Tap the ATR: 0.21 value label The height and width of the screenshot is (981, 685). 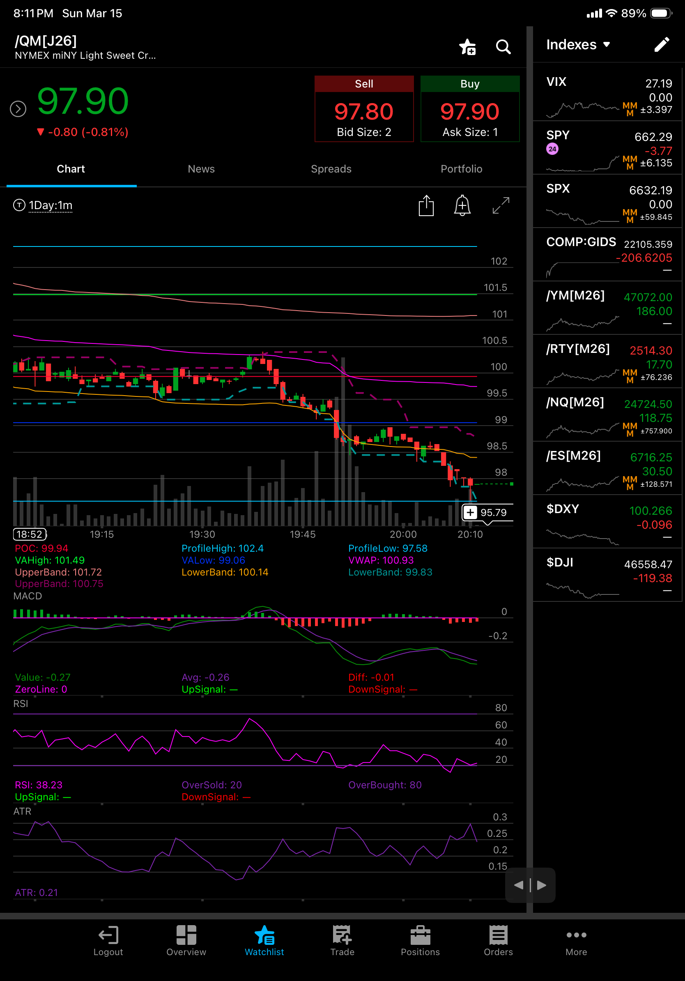click(36, 893)
